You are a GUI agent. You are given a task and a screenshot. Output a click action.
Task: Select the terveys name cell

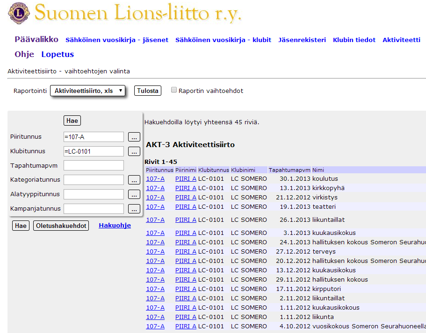tap(324, 252)
